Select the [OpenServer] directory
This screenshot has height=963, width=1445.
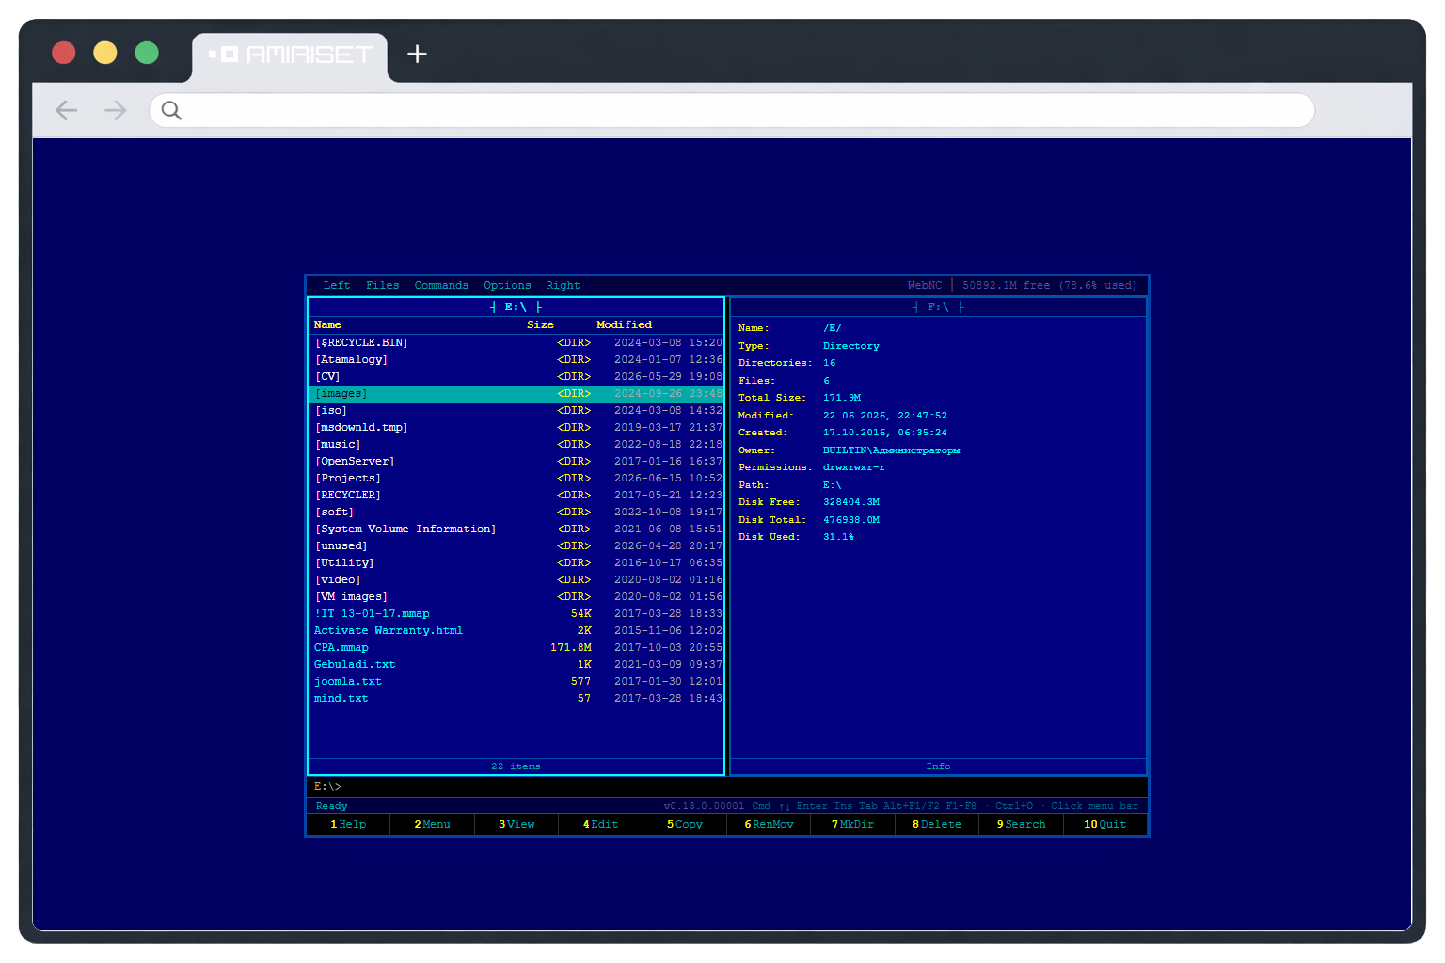[516, 462]
